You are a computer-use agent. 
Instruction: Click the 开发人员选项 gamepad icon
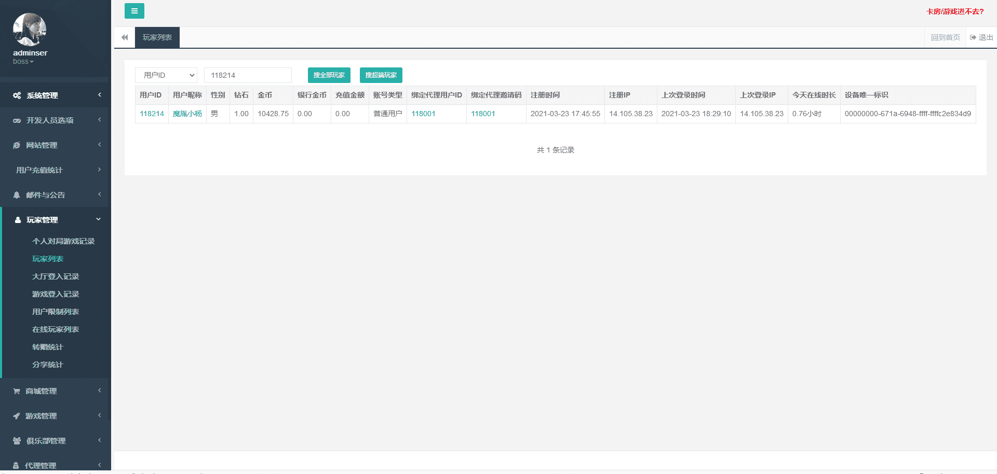tap(17, 120)
